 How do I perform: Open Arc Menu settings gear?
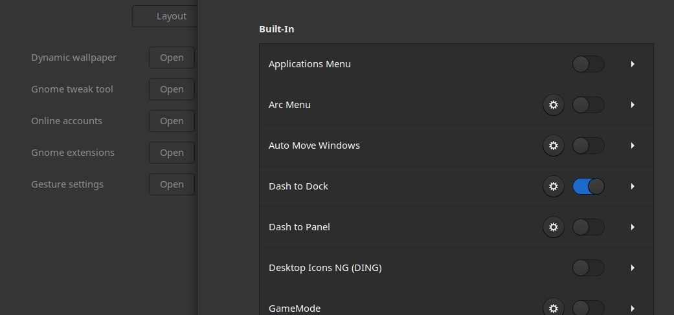[x=553, y=105]
